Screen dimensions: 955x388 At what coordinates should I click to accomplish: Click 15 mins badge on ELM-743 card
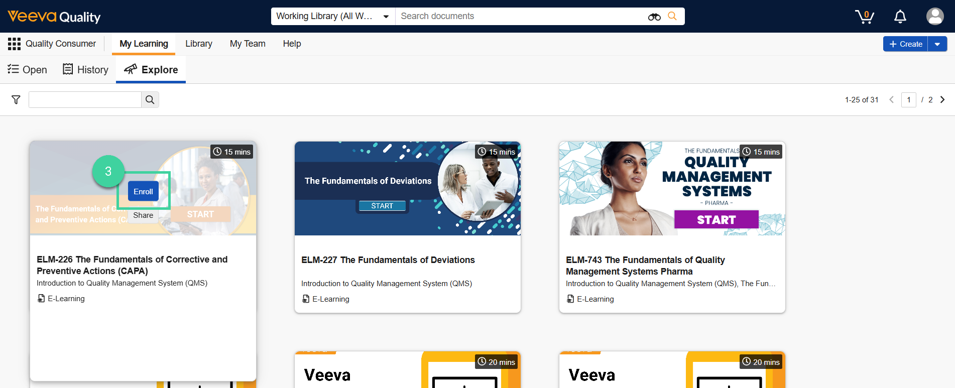pos(761,152)
